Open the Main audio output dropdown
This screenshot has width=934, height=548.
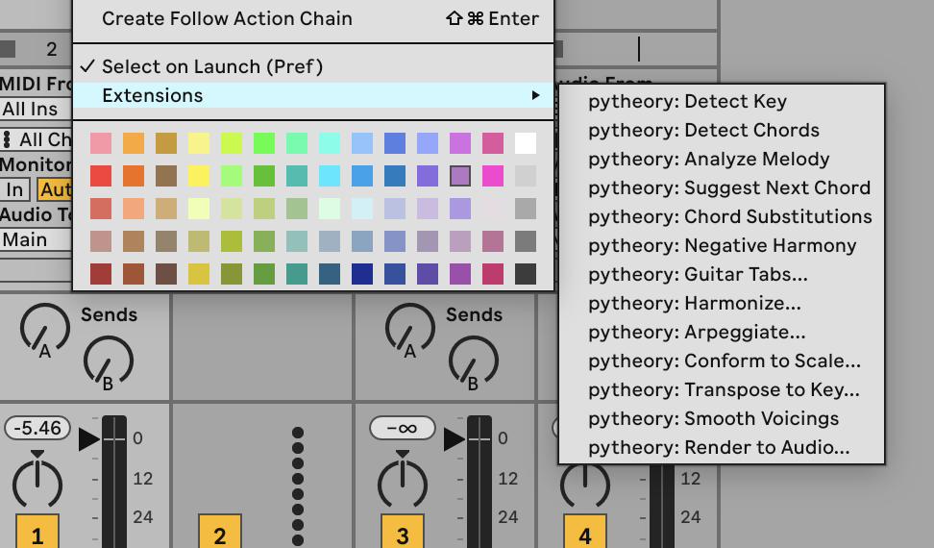[x=36, y=239]
